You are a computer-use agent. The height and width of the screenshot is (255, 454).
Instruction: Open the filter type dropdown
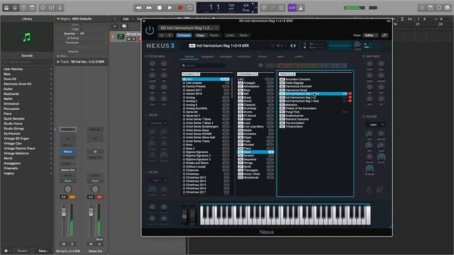158,180
